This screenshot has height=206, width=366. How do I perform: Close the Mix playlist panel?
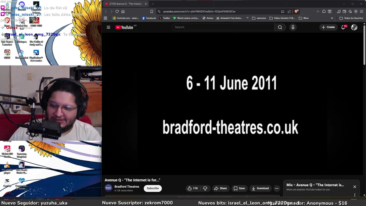[355, 187]
